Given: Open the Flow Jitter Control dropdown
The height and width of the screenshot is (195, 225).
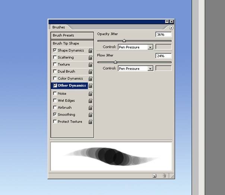Looking at the screenshot, I should click(136, 69).
